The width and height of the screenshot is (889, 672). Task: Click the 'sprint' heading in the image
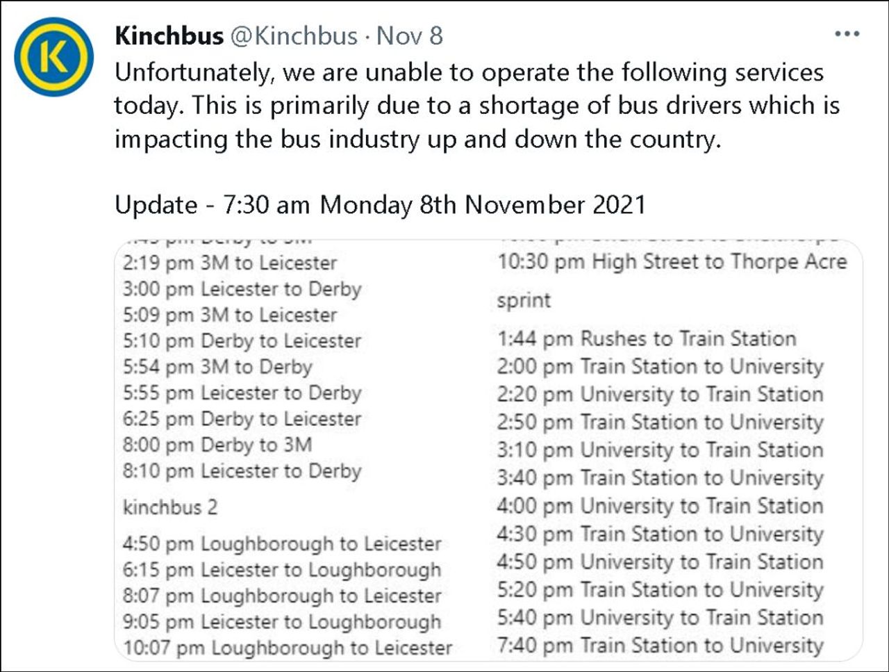524,301
